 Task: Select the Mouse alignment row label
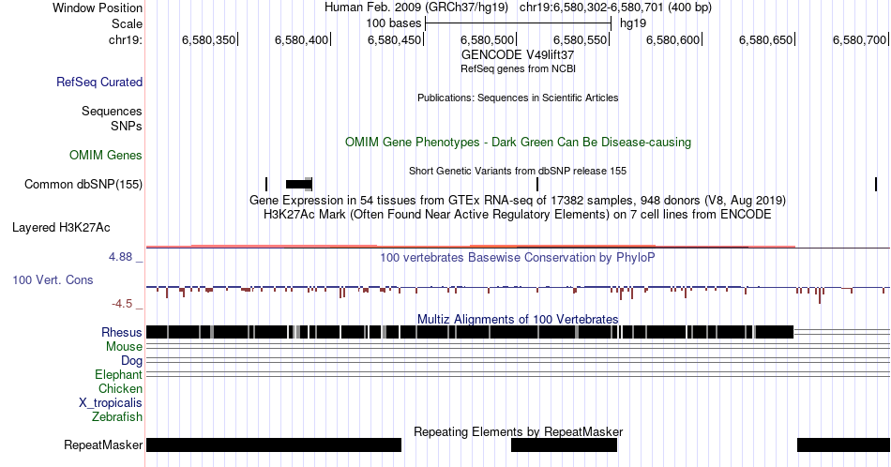click(x=124, y=347)
